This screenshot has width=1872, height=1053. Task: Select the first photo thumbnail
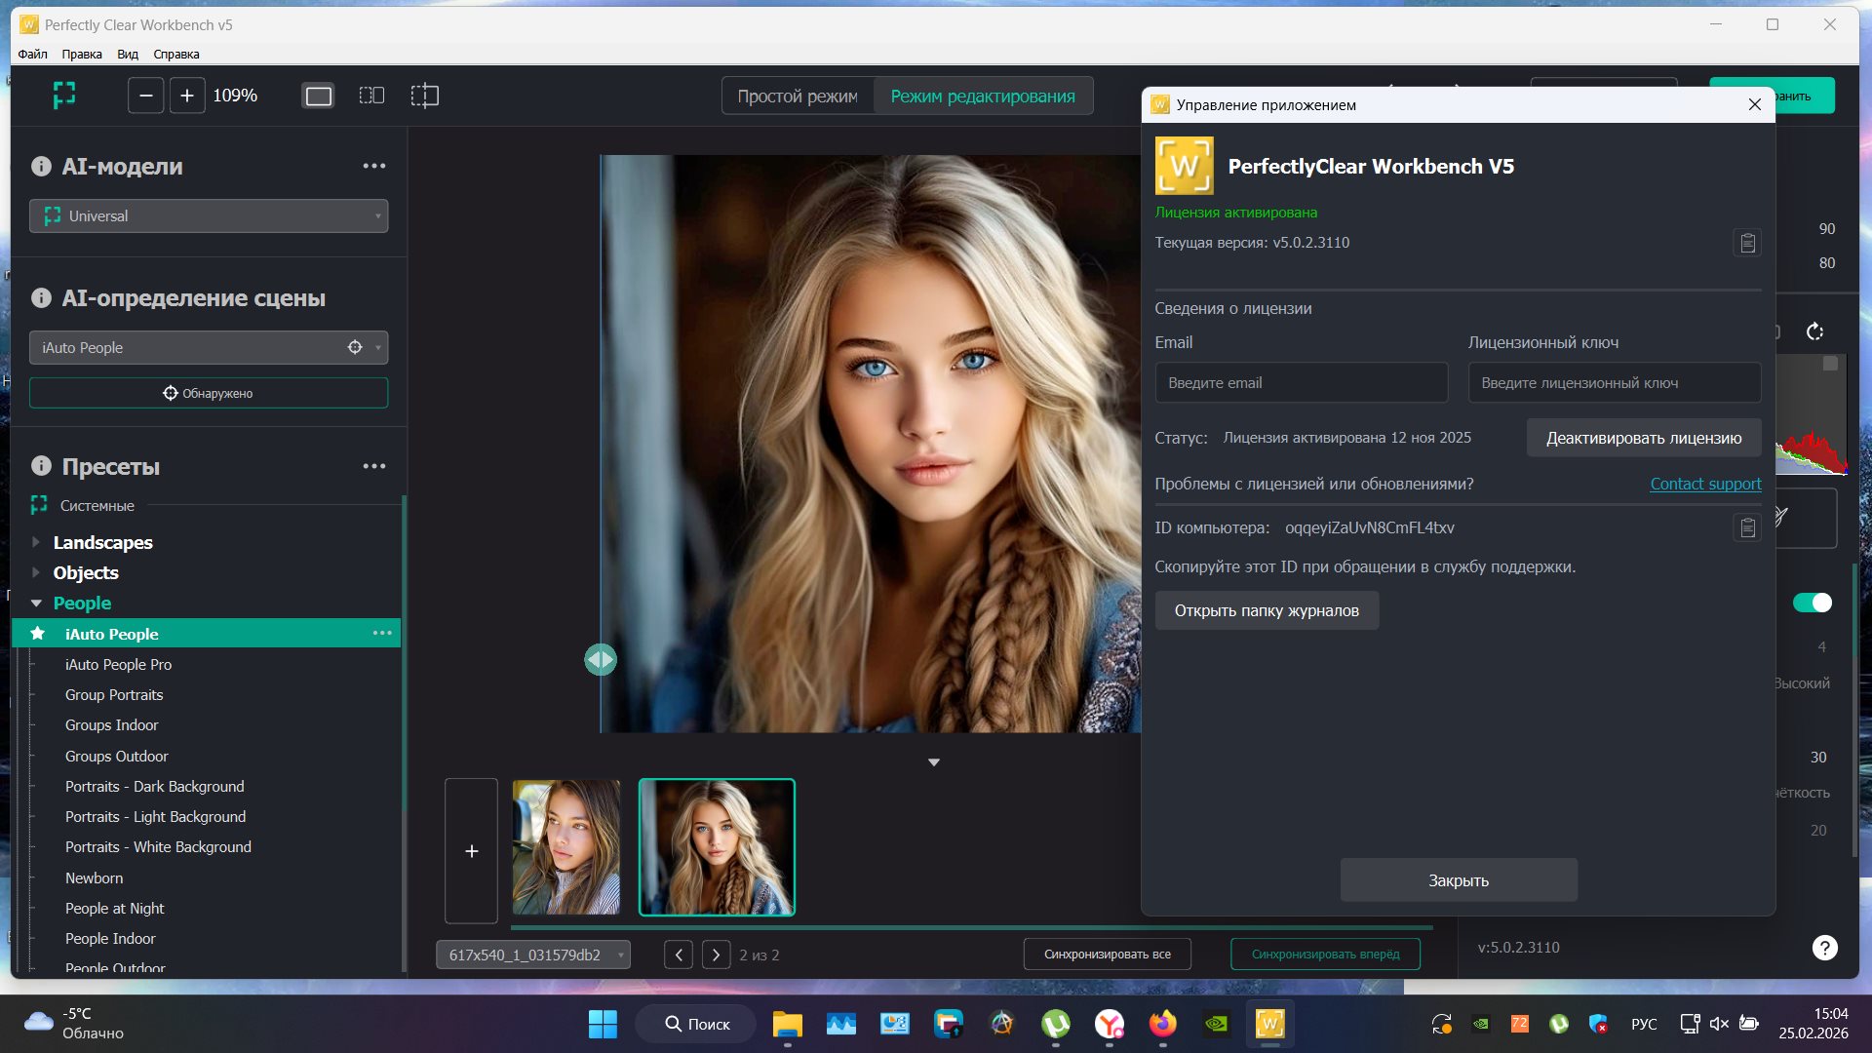(x=566, y=846)
